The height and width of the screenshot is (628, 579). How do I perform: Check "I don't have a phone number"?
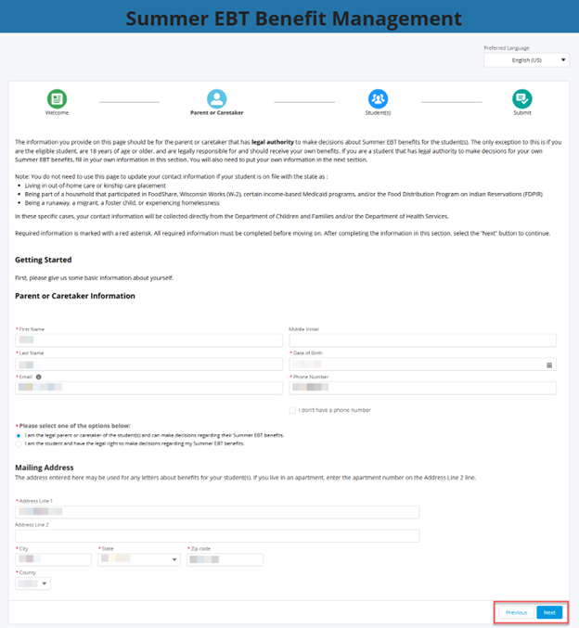293,410
